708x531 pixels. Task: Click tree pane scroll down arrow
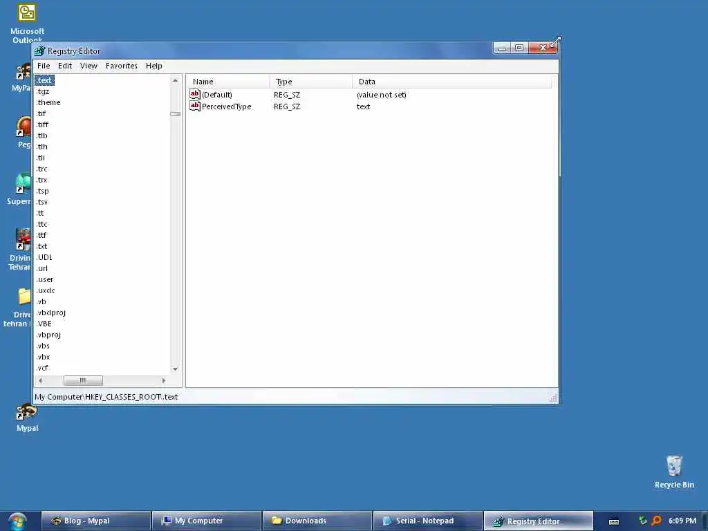pyautogui.click(x=175, y=369)
